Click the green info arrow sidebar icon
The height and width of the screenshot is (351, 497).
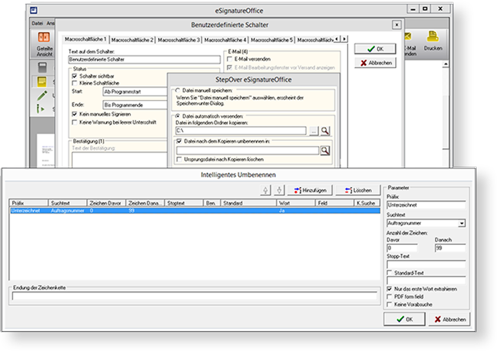click(41, 109)
